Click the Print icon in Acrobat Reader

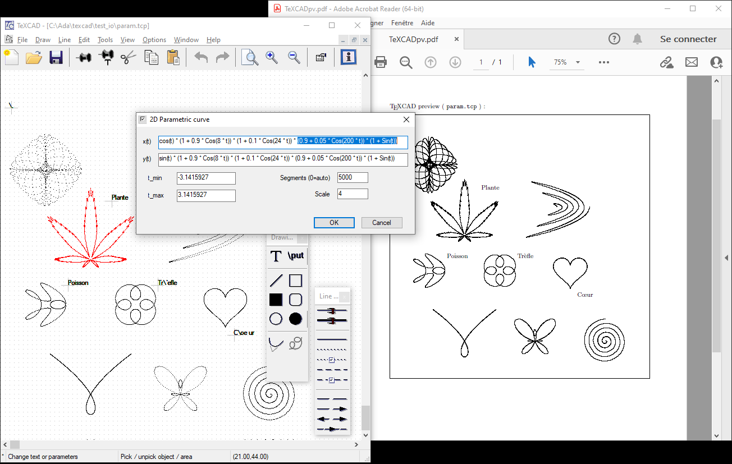(x=381, y=62)
